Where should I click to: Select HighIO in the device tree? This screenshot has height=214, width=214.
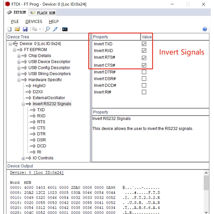(39, 86)
